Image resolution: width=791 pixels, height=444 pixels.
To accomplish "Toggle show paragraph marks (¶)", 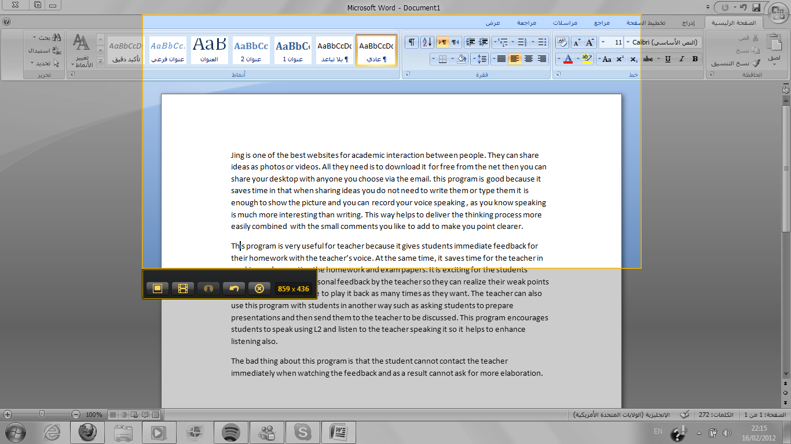I will pos(412,42).
